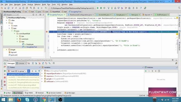The width and height of the screenshot is (181, 102).
Task: Click the Debug bug icon in the main toolbar
Action: tap(101, 8)
